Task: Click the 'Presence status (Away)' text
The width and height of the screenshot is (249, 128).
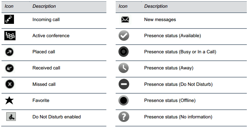Action: (169, 68)
